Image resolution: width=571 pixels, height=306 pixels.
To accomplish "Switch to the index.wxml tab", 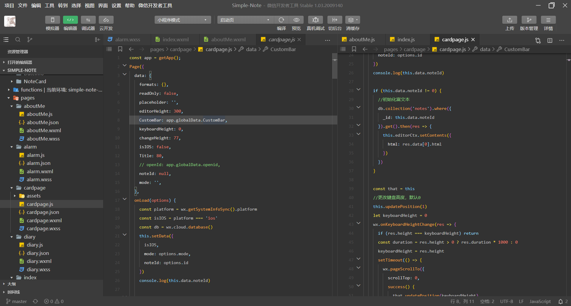I will 175,40.
